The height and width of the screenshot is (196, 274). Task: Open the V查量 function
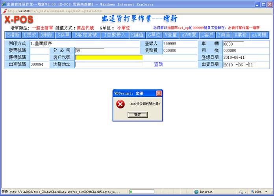pos(171,34)
